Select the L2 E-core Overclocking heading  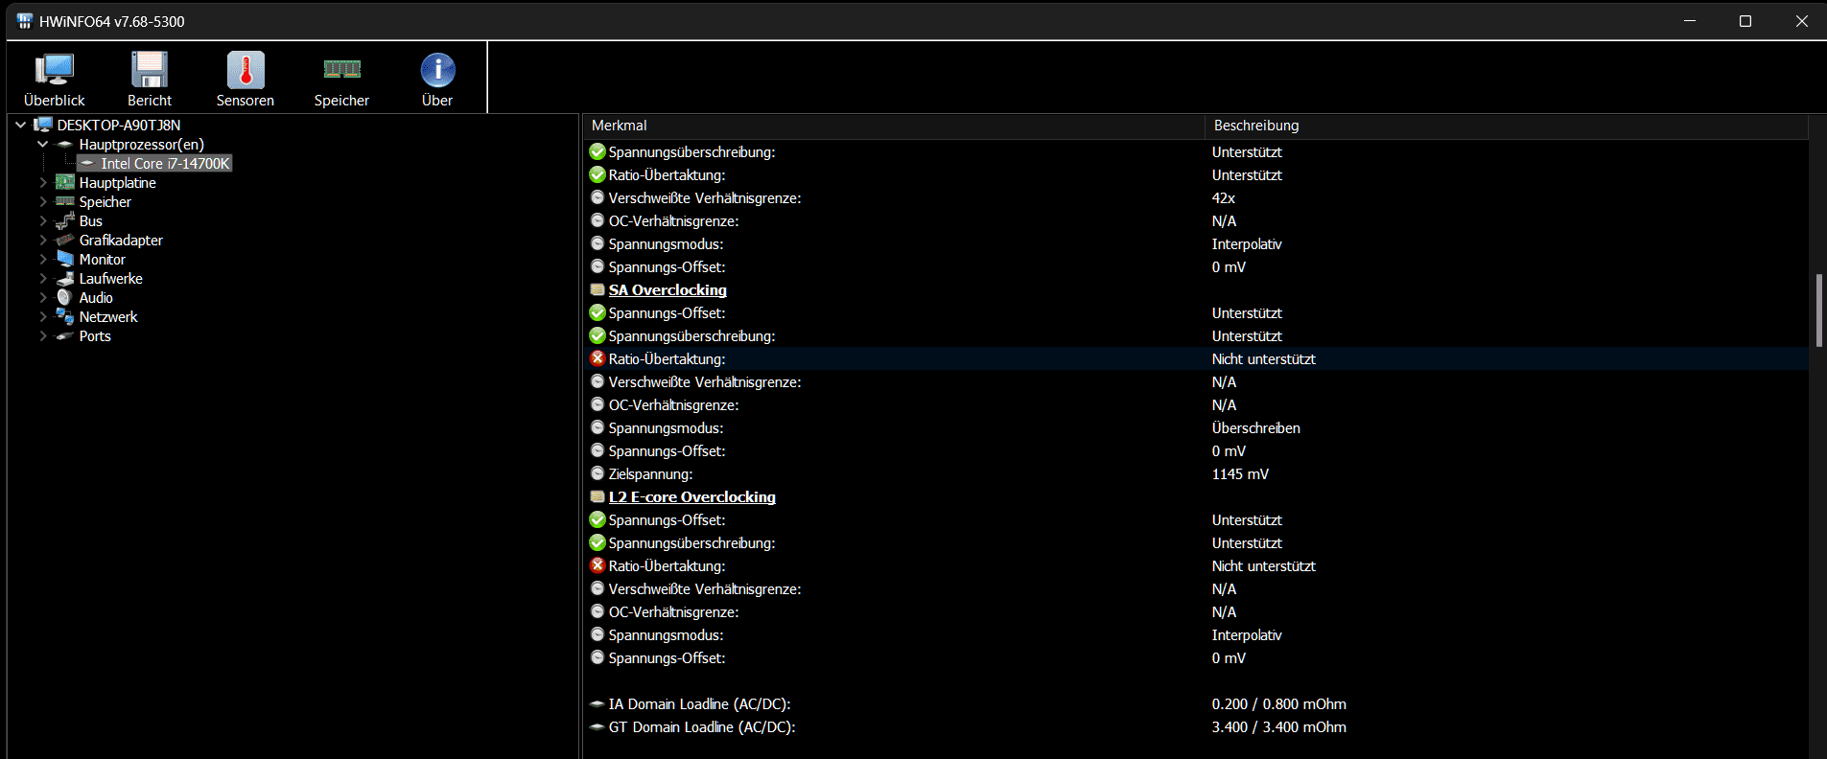(692, 497)
